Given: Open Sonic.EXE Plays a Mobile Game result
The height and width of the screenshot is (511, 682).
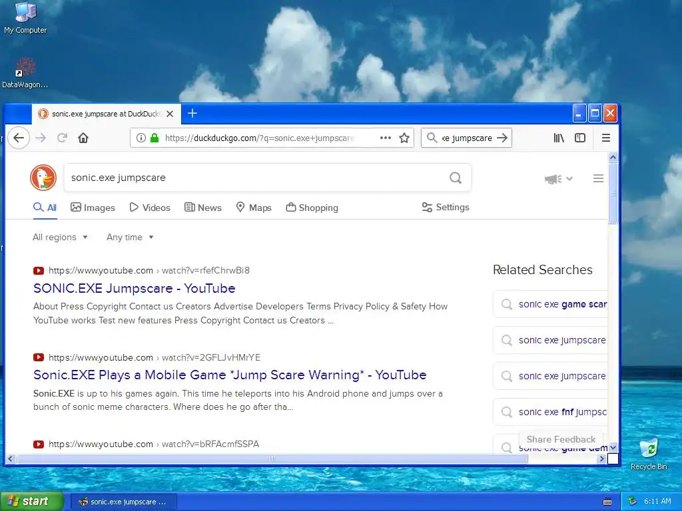Looking at the screenshot, I should pos(230,375).
